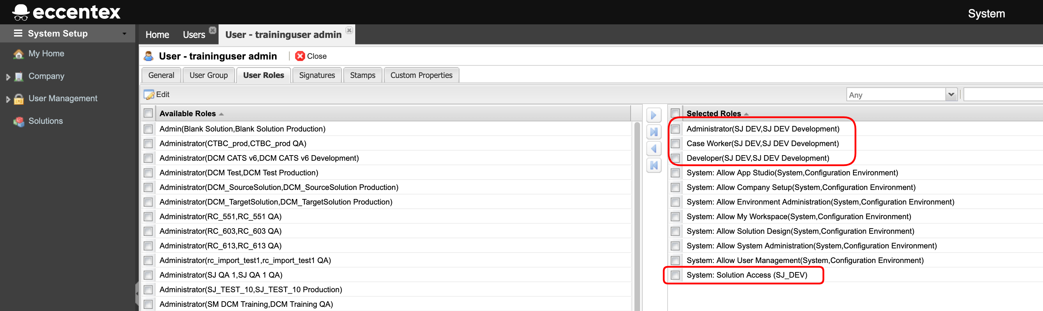Click the Available Roles vertical scrollbar
The width and height of the screenshot is (1043, 311).
point(637,216)
